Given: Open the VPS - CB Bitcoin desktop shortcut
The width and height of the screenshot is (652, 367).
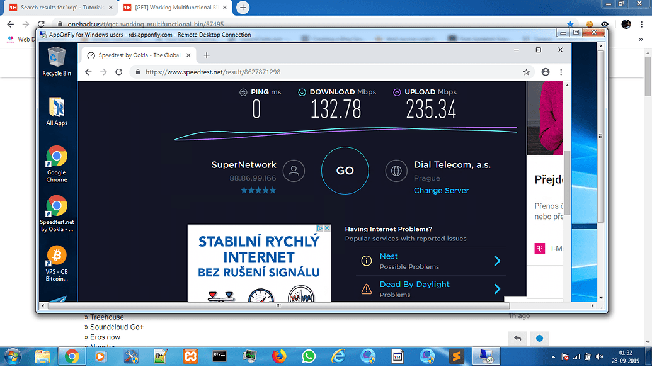Looking at the screenshot, I should (x=57, y=264).
